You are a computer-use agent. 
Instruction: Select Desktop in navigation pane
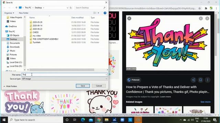(12, 39)
